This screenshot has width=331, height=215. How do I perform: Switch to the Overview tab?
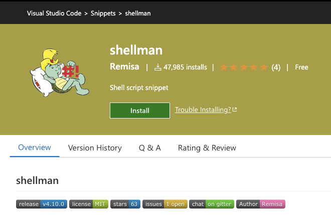(x=35, y=147)
